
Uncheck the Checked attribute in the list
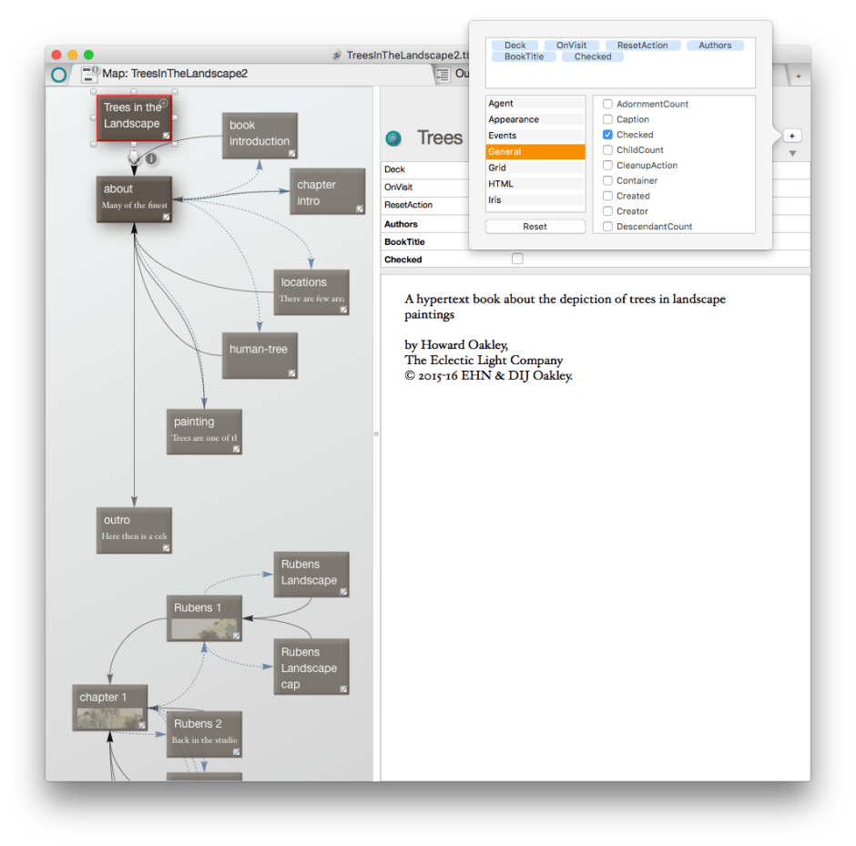607,135
